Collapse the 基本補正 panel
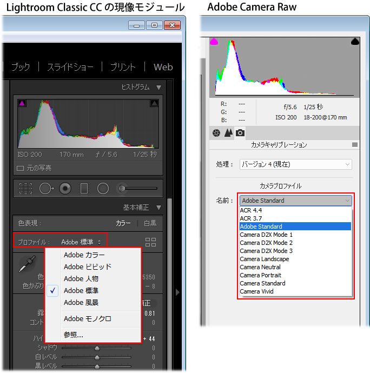Screen dimensions: 370x373 click(159, 208)
